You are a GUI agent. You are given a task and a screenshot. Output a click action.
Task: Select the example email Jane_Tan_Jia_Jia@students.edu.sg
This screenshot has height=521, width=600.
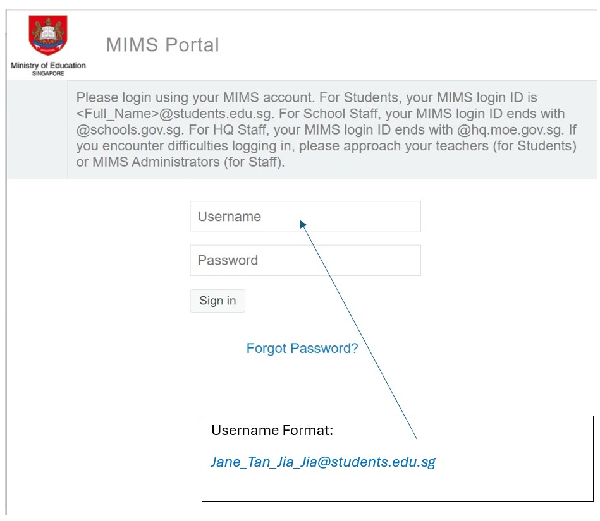(322, 462)
